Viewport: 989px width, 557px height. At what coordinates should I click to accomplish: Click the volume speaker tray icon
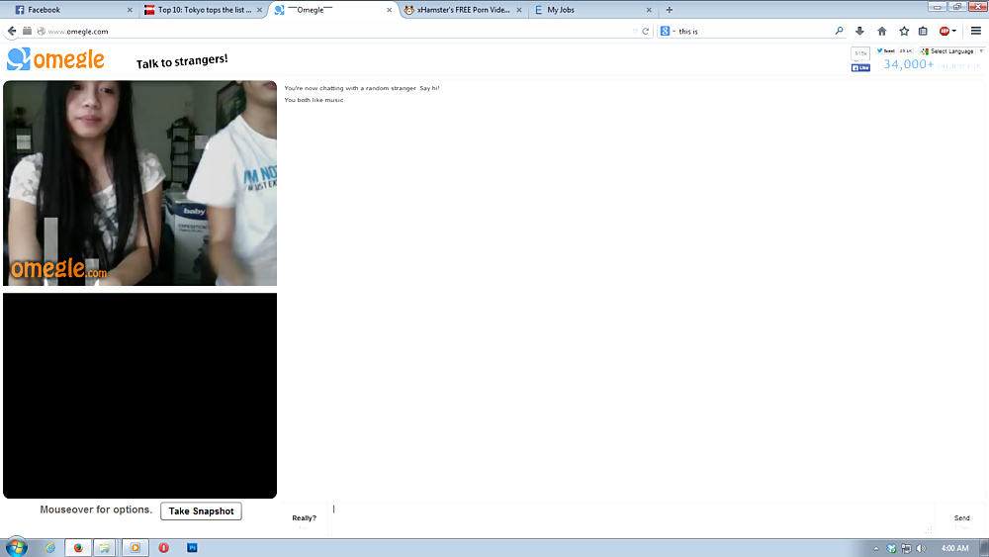click(921, 548)
